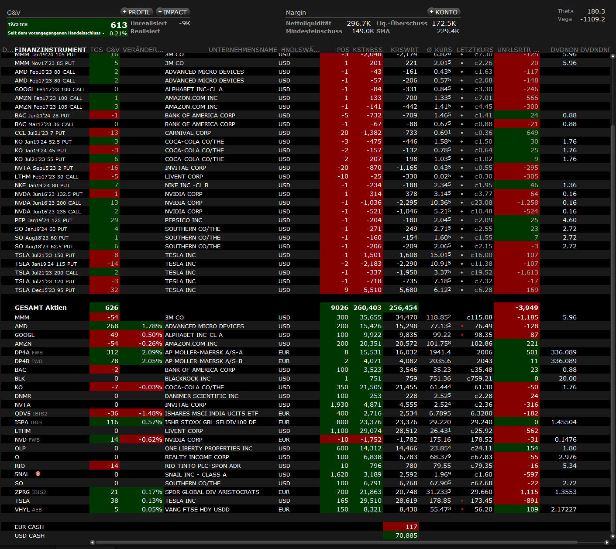
Task: Sort by the UNTERNEHMENSNAME column header
Action: (243, 50)
